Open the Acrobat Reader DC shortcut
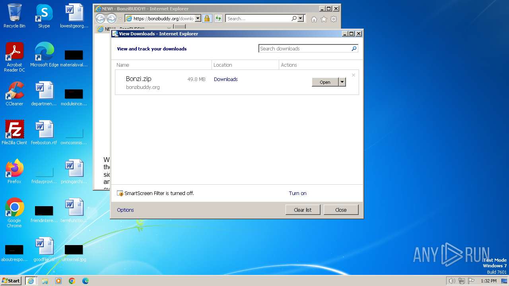The image size is (509, 286). click(14, 57)
